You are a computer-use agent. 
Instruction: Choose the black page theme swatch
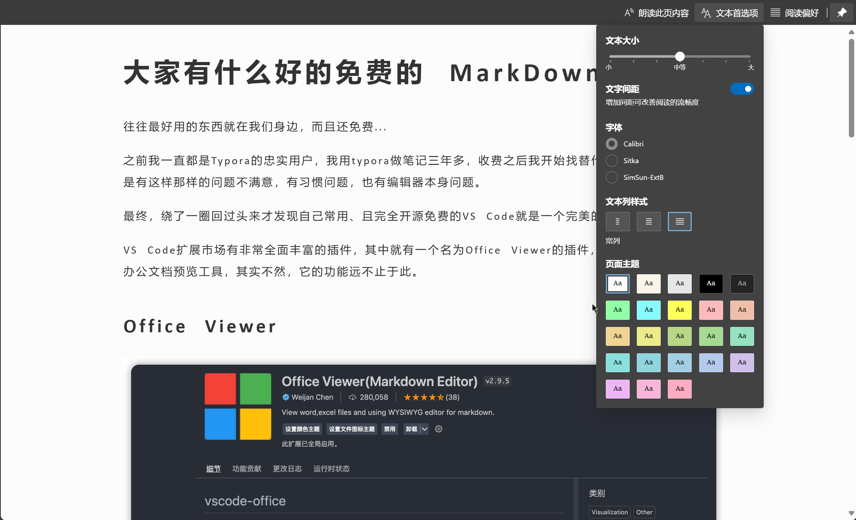pyautogui.click(x=711, y=284)
